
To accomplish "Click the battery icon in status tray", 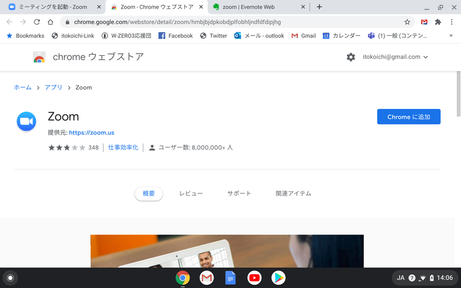I will (x=432, y=278).
